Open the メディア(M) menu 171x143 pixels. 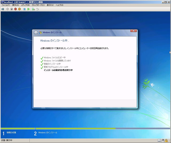tap(25, 5)
